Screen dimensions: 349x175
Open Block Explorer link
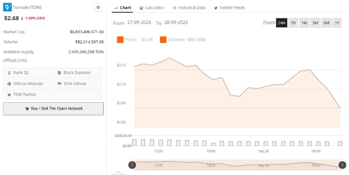point(78,73)
